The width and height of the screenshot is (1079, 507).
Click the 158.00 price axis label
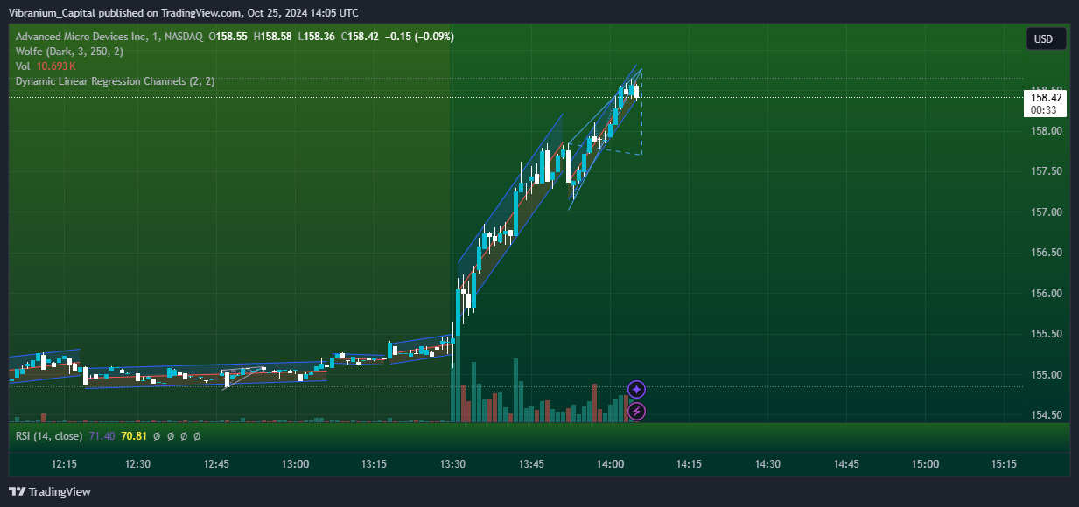click(x=1046, y=131)
